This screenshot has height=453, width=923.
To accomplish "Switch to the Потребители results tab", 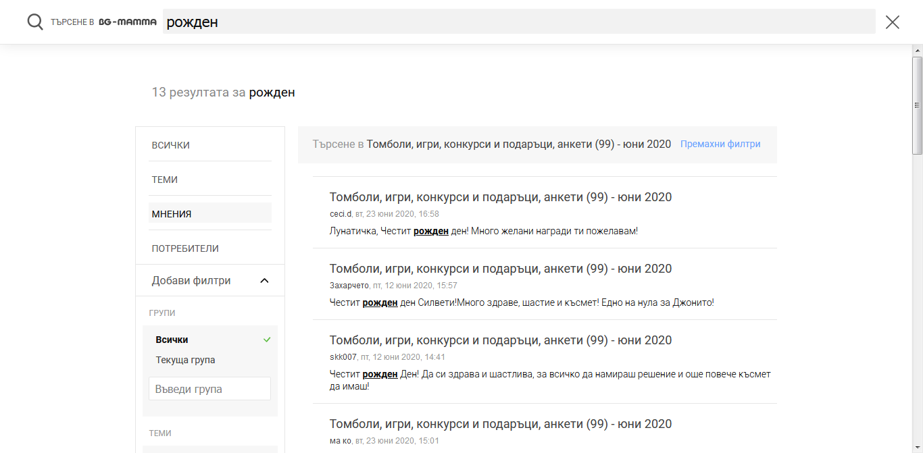I will point(185,248).
